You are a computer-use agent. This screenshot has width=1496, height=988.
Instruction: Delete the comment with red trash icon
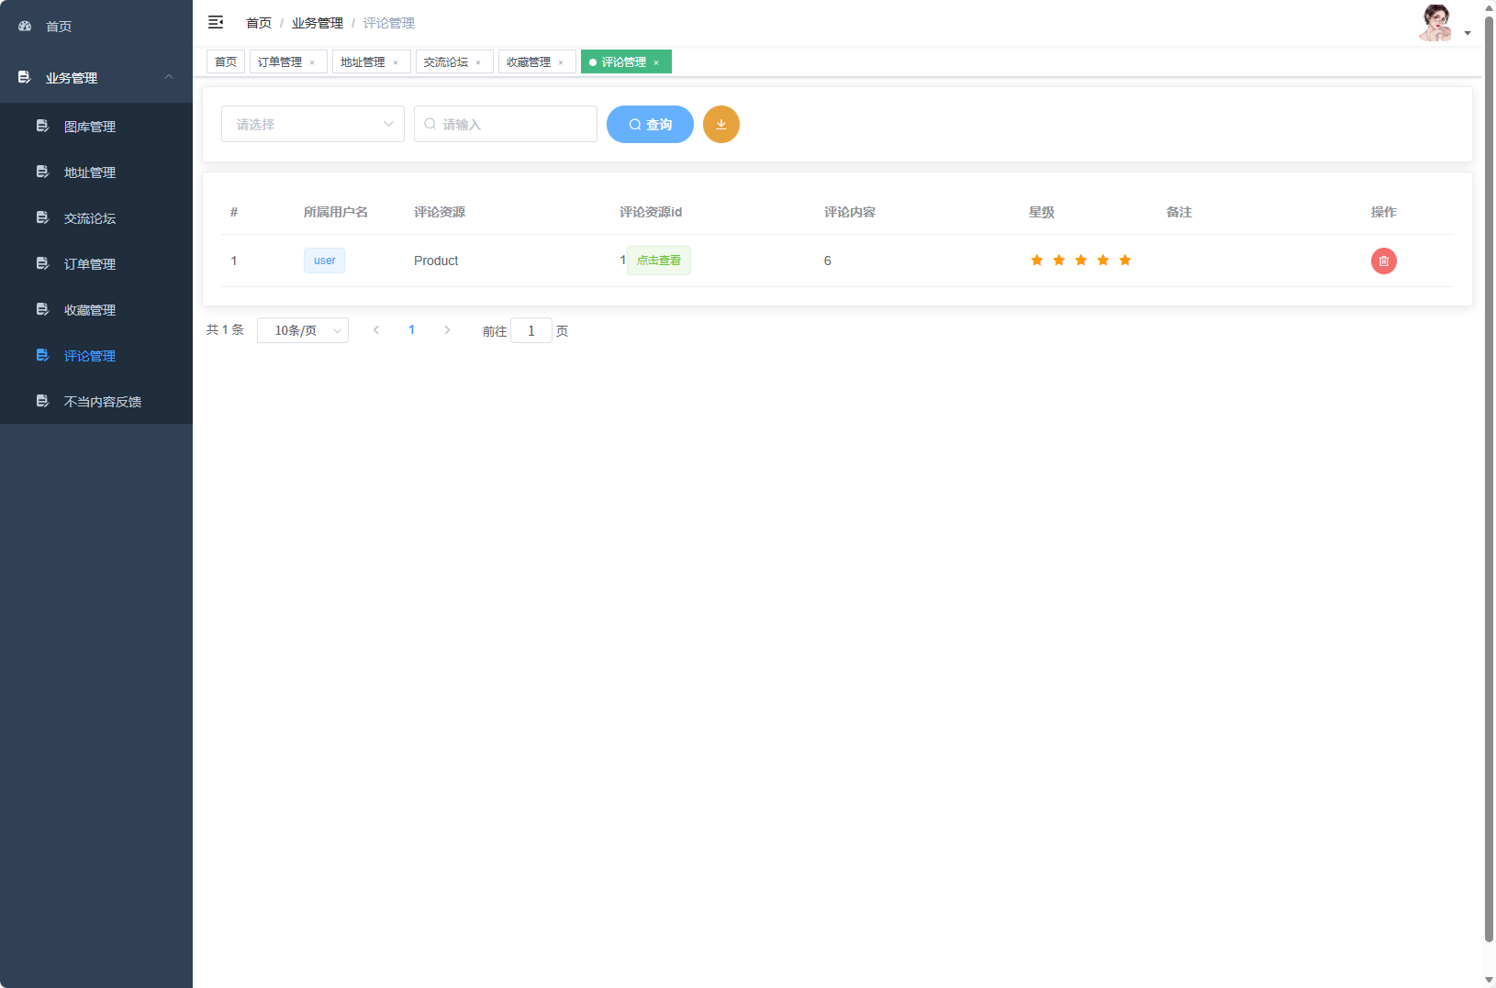pyautogui.click(x=1383, y=261)
